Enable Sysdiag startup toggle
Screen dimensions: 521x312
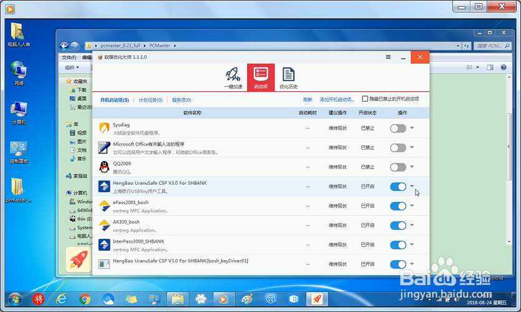tap(398, 129)
